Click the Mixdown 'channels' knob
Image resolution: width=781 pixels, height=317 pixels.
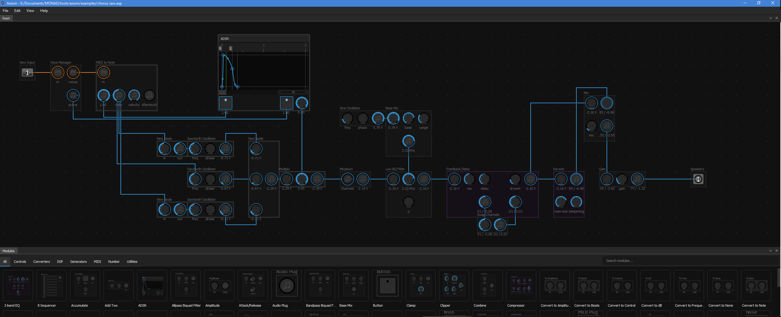[x=347, y=179]
